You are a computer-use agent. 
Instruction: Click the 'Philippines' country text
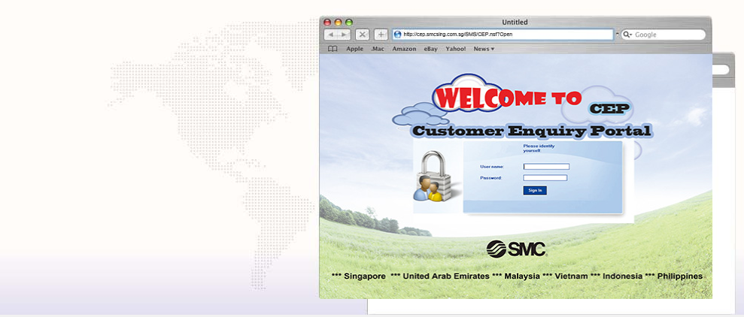pyautogui.click(x=680, y=276)
